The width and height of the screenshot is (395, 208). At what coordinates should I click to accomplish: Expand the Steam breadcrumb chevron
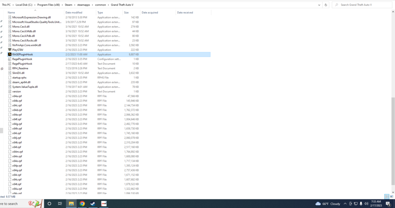[75, 5]
